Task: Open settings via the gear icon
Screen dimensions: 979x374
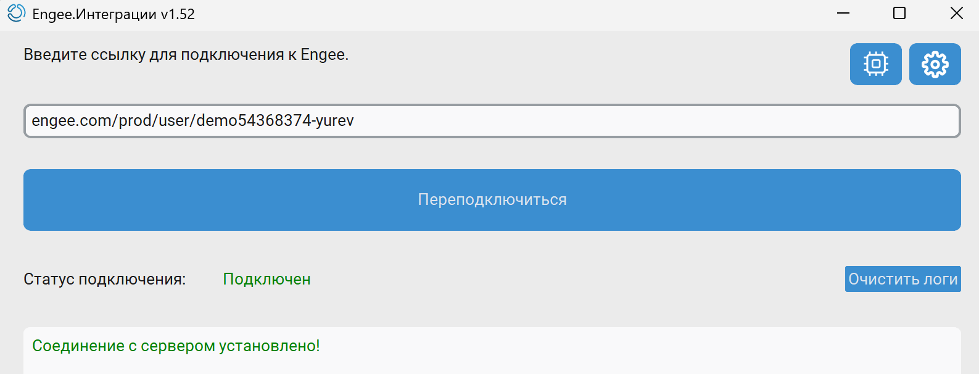Action: pos(935,64)
